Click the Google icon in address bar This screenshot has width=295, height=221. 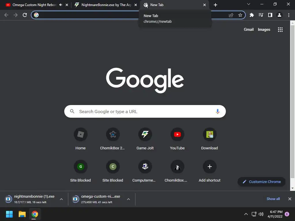pos(36,15)
